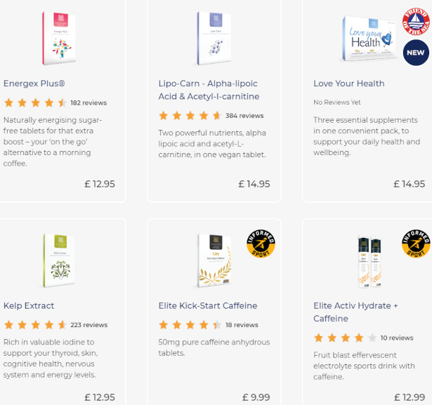This screenshot has width=432, height=405.
Task: Click the Friend of the Sea badge
Action: [x=416, y=21]
